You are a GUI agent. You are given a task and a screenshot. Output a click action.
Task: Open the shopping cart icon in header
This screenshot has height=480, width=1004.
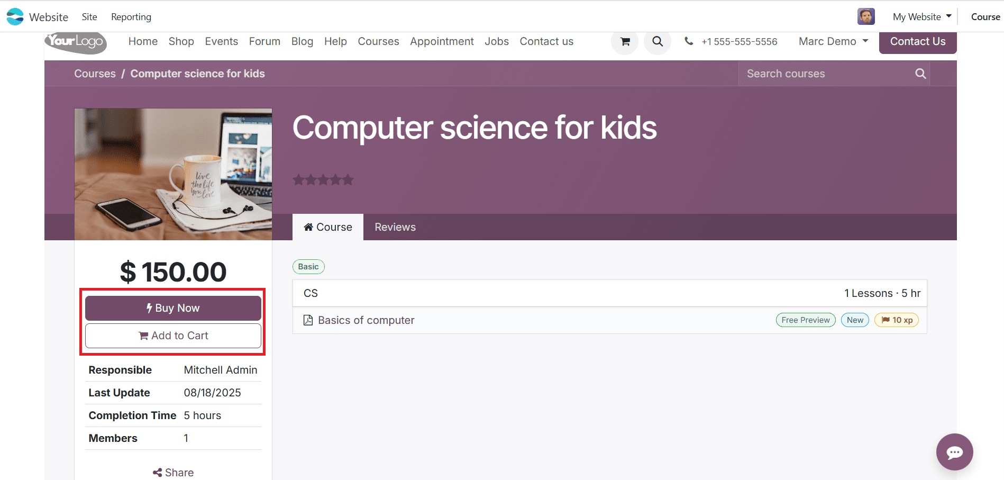point(625,41)
